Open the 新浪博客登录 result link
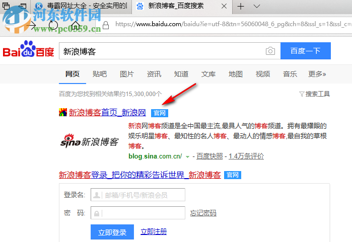This screenshot has height=242, width=352. coord(140,175)
